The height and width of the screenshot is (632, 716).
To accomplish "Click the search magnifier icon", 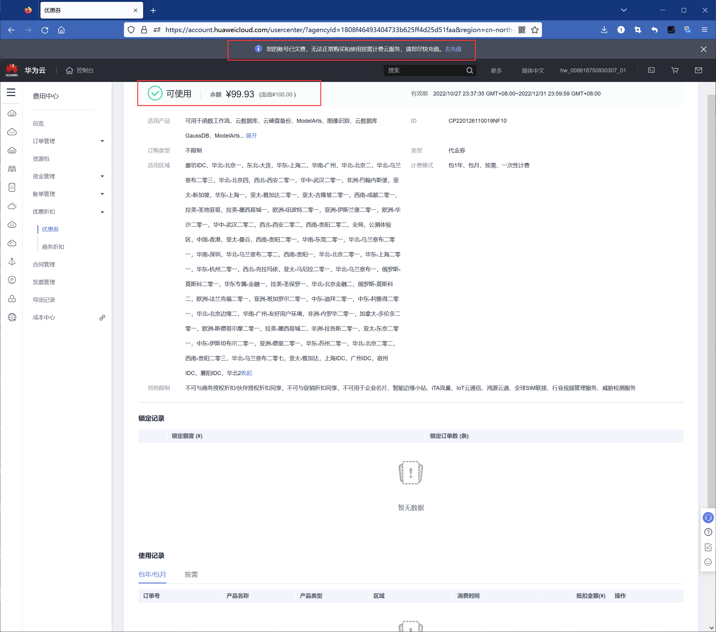I will [469, 70].
